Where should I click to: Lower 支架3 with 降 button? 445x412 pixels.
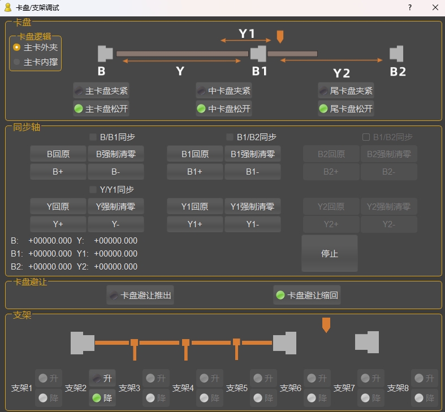coord(156,398)
